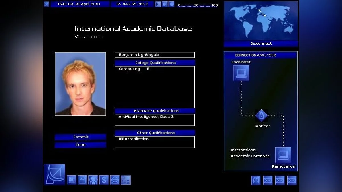Click the Graduate Qualifications text box
The height and width of the screenshot is (192, 342).
click(154, 120)
